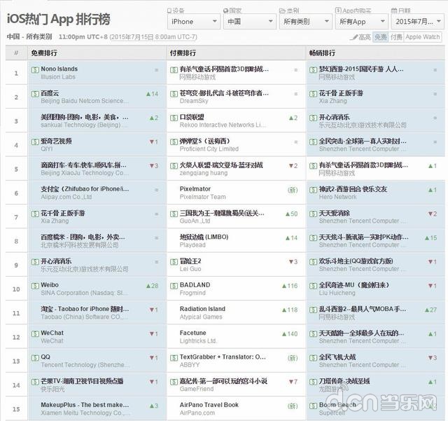Click the ▲28 rank change for Weibo
The image size is (448, 421).
(x=152, y=286)
